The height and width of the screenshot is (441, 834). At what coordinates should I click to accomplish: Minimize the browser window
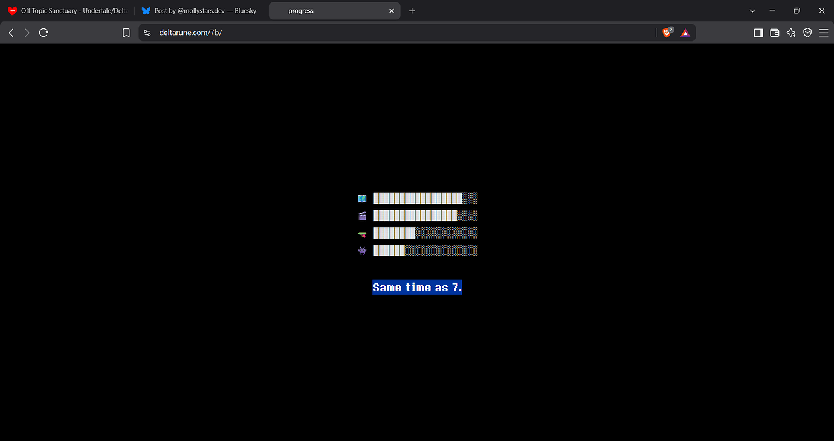click(772, 11)
